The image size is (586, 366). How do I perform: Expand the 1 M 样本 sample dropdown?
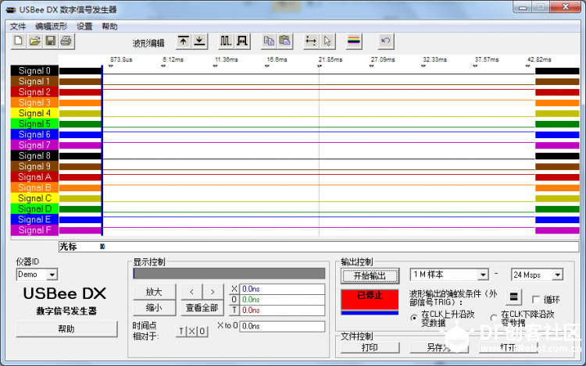[x=483, y=275]
